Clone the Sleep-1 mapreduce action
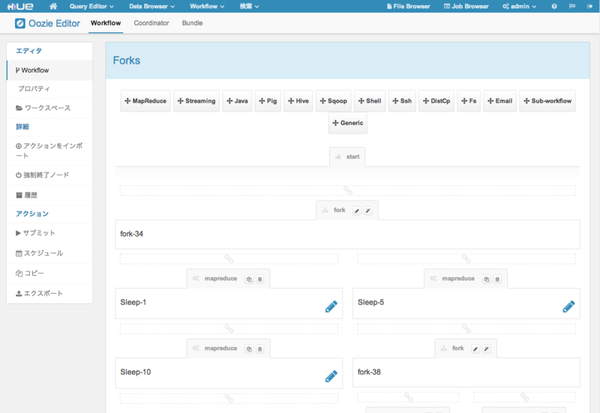600x413 pixels. (249, 279)
